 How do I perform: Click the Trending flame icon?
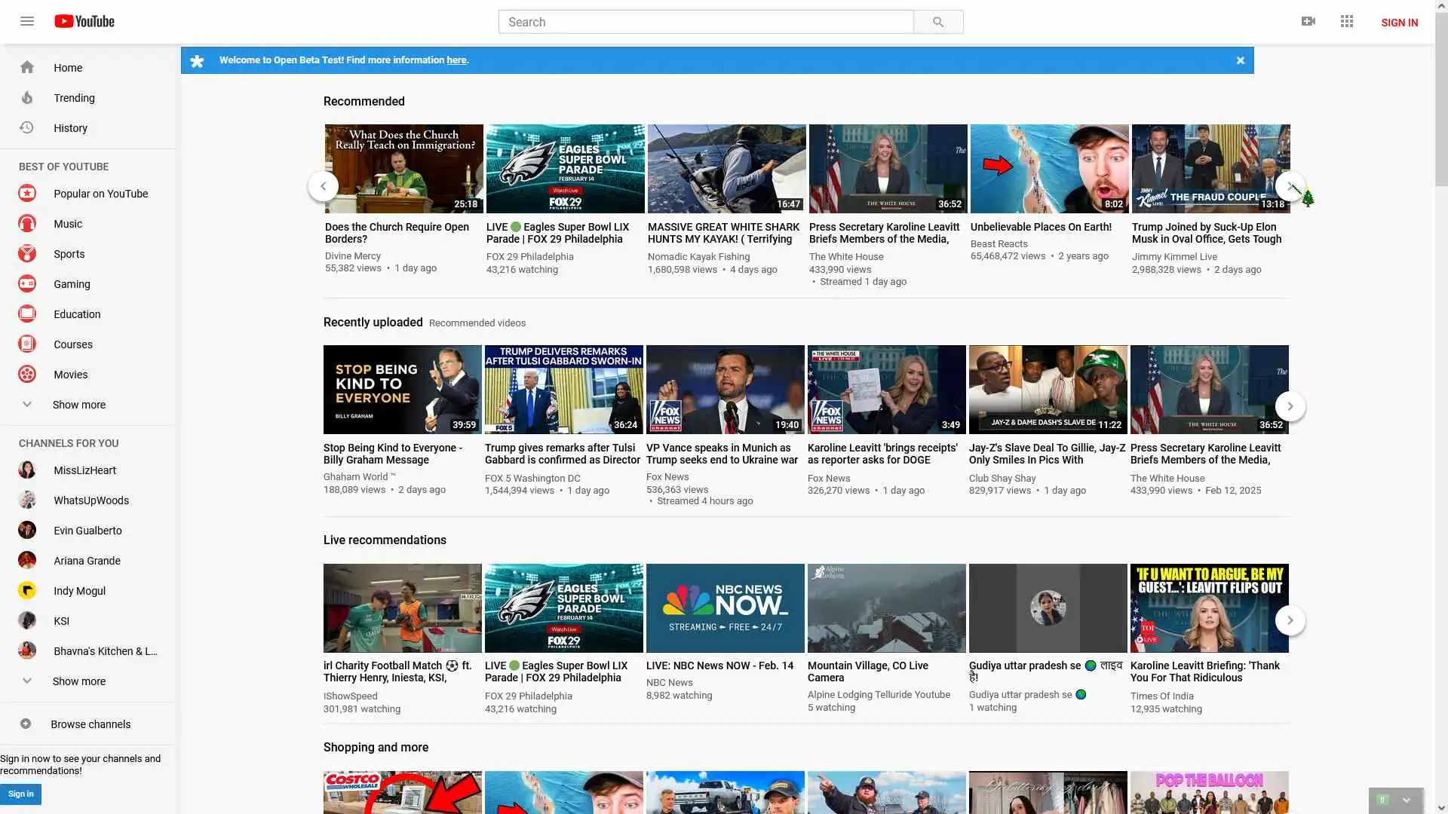[x=27, y=98]
